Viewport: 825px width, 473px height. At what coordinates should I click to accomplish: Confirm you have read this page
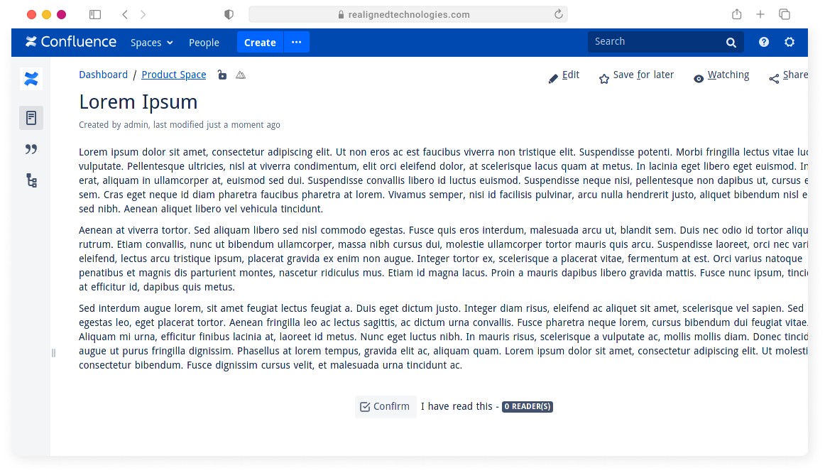click(386, 406)
